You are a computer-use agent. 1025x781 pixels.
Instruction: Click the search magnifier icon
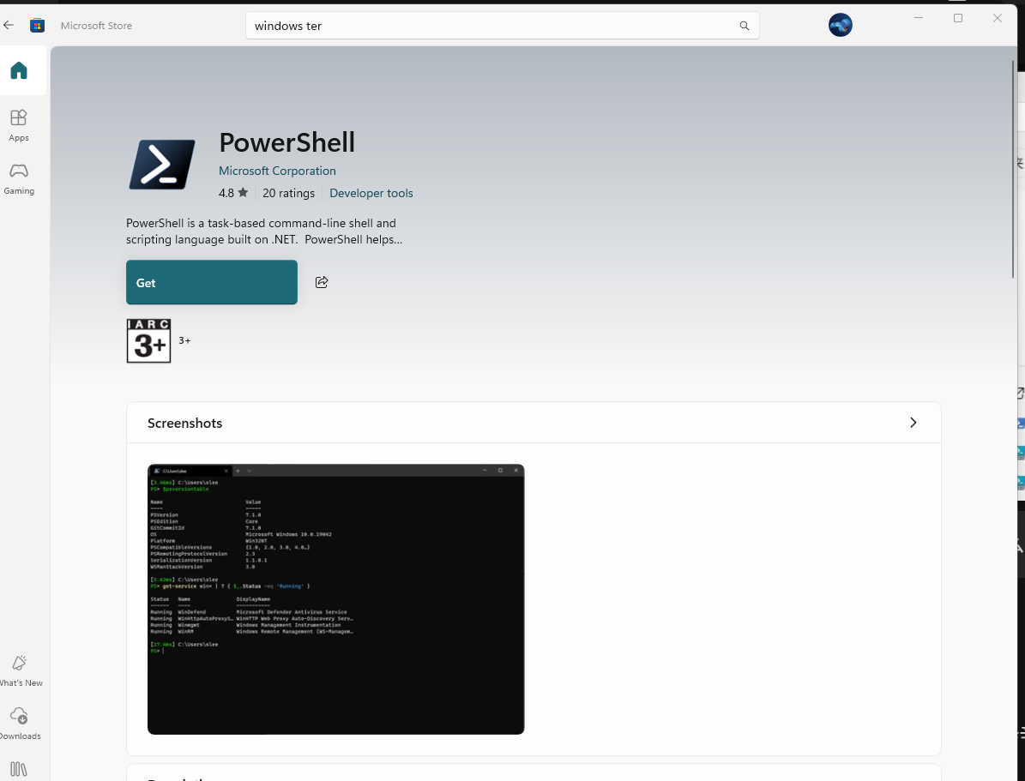(744, 26)
